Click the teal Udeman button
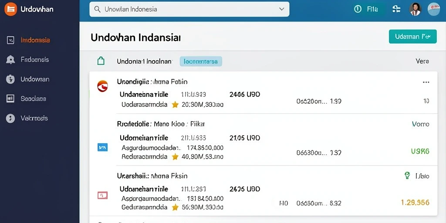The image size is (446, 223). [412, 37]
